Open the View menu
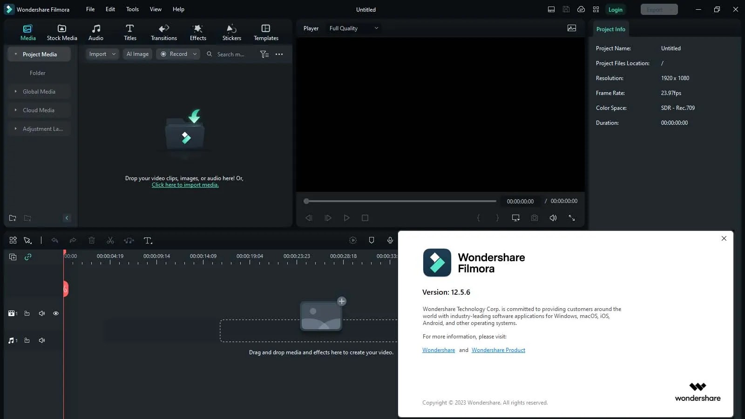This screenshot has height=419, width=745. 156,9
